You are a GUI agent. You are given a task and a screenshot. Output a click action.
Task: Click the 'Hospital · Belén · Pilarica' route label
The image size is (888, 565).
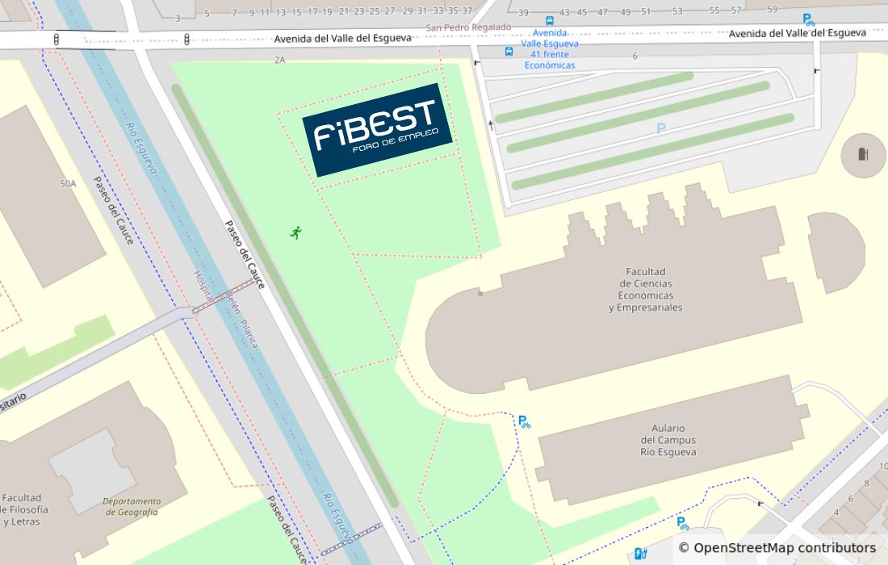[225, 308]
